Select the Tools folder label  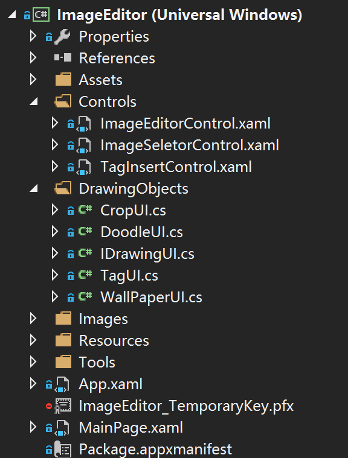pos(97,363)
